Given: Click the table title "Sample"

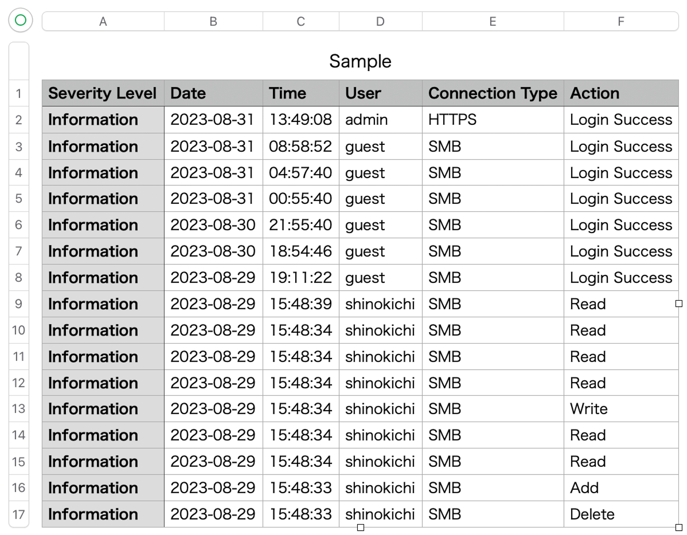Looking at the screenshot, I should (x=360, y=61).
